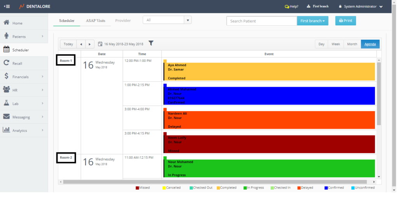Viewport: 398px width, 224px height.
Task: Click the calendar date range icon
Action: click(x=100, y=44)
